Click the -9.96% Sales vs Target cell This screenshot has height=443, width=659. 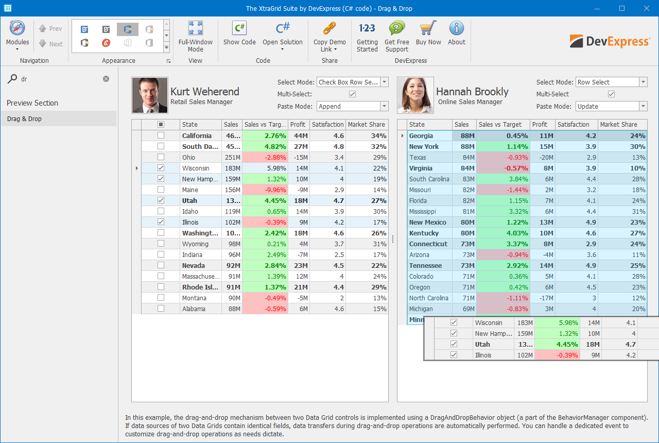265,190
